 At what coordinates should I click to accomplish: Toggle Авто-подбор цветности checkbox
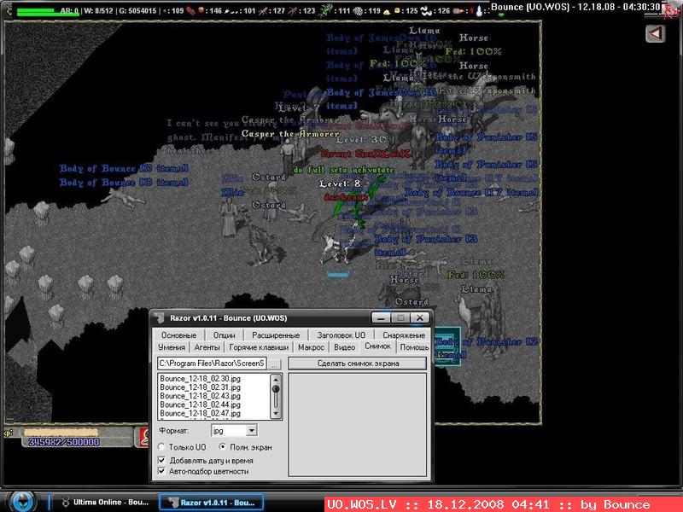pyautogui.click(x=161, y=471)
